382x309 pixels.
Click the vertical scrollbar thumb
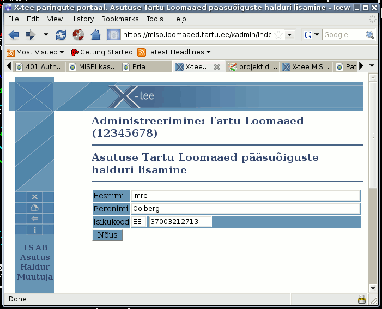tap(373, 135)
